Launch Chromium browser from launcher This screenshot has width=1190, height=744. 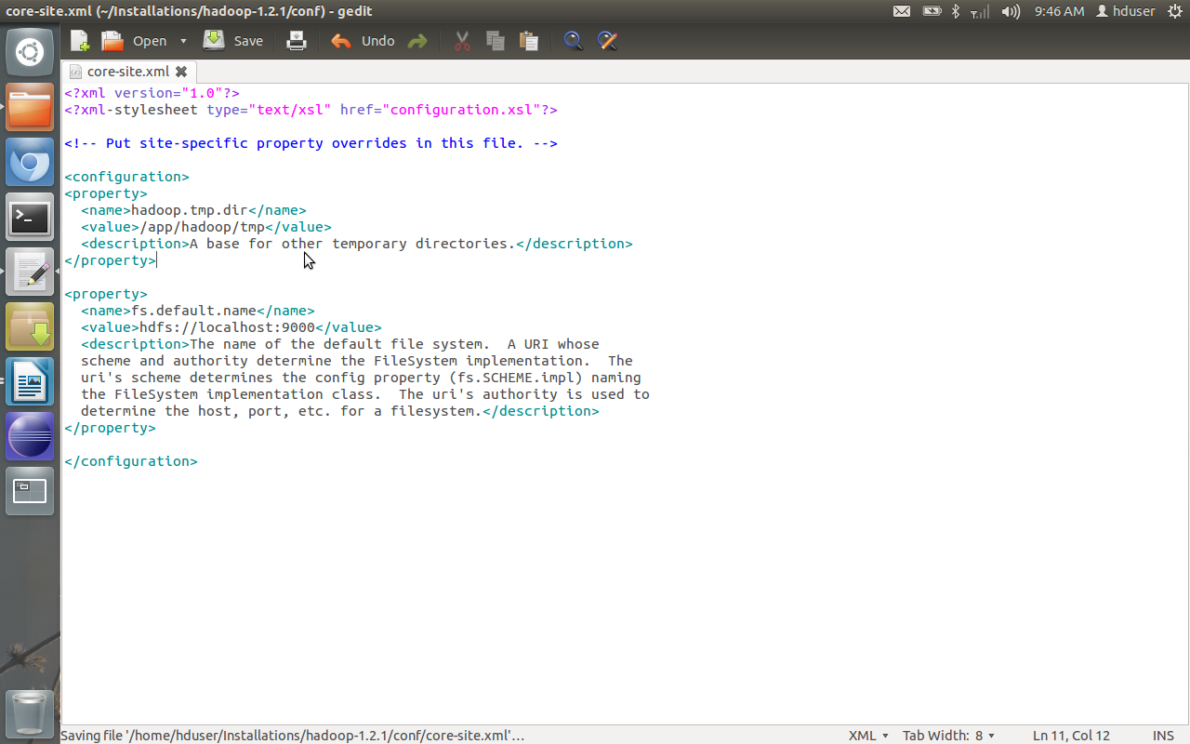[30, 163]
